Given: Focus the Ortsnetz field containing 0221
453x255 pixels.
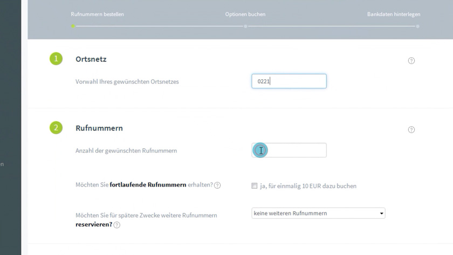Looking at the screenshot, I should pyautogui.click(x=289, y=81).
